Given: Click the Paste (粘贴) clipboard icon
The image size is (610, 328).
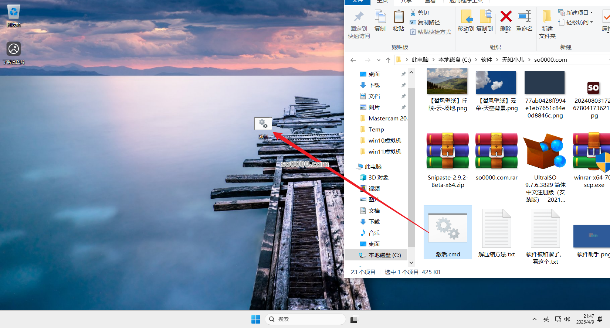Looking at the screenshot, I should click(399, 21).
